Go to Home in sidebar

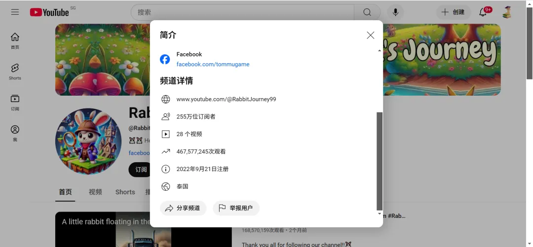[15, 41]
